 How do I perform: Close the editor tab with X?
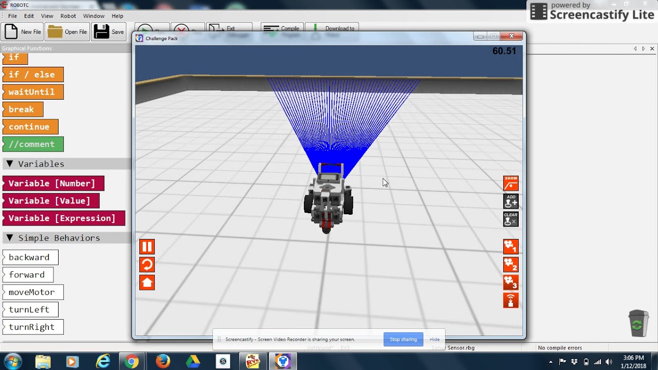pos(652,49)
